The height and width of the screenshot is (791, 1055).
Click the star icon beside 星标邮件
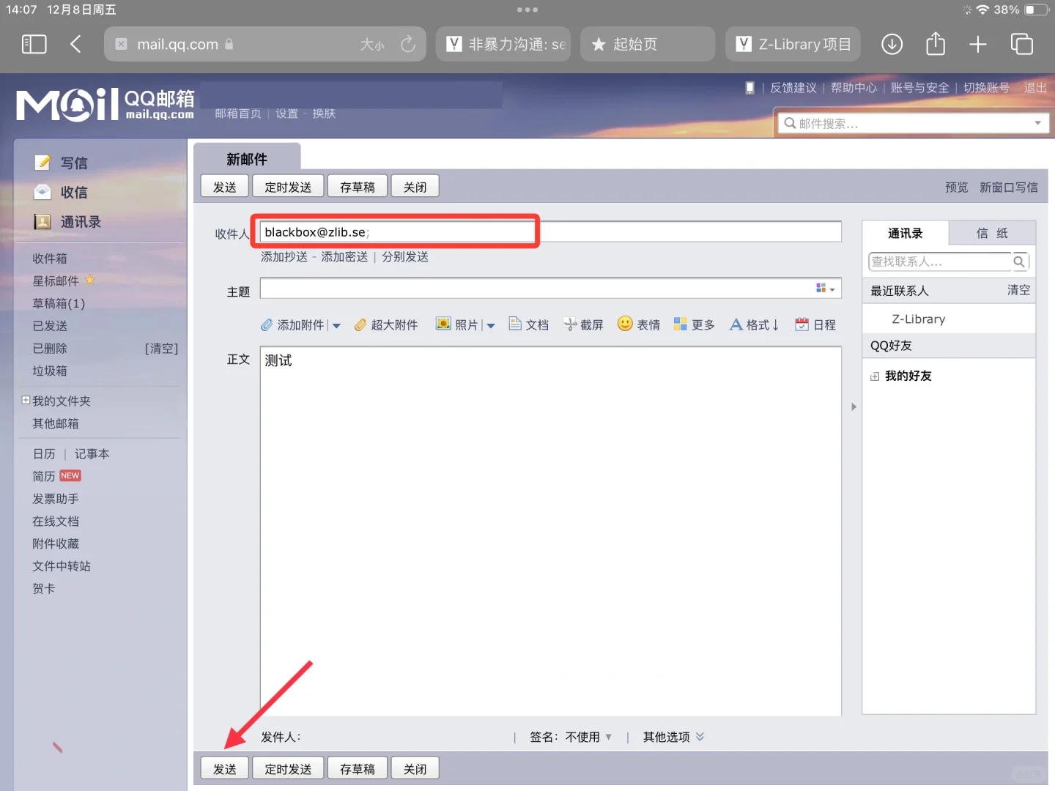pos(90,280)
